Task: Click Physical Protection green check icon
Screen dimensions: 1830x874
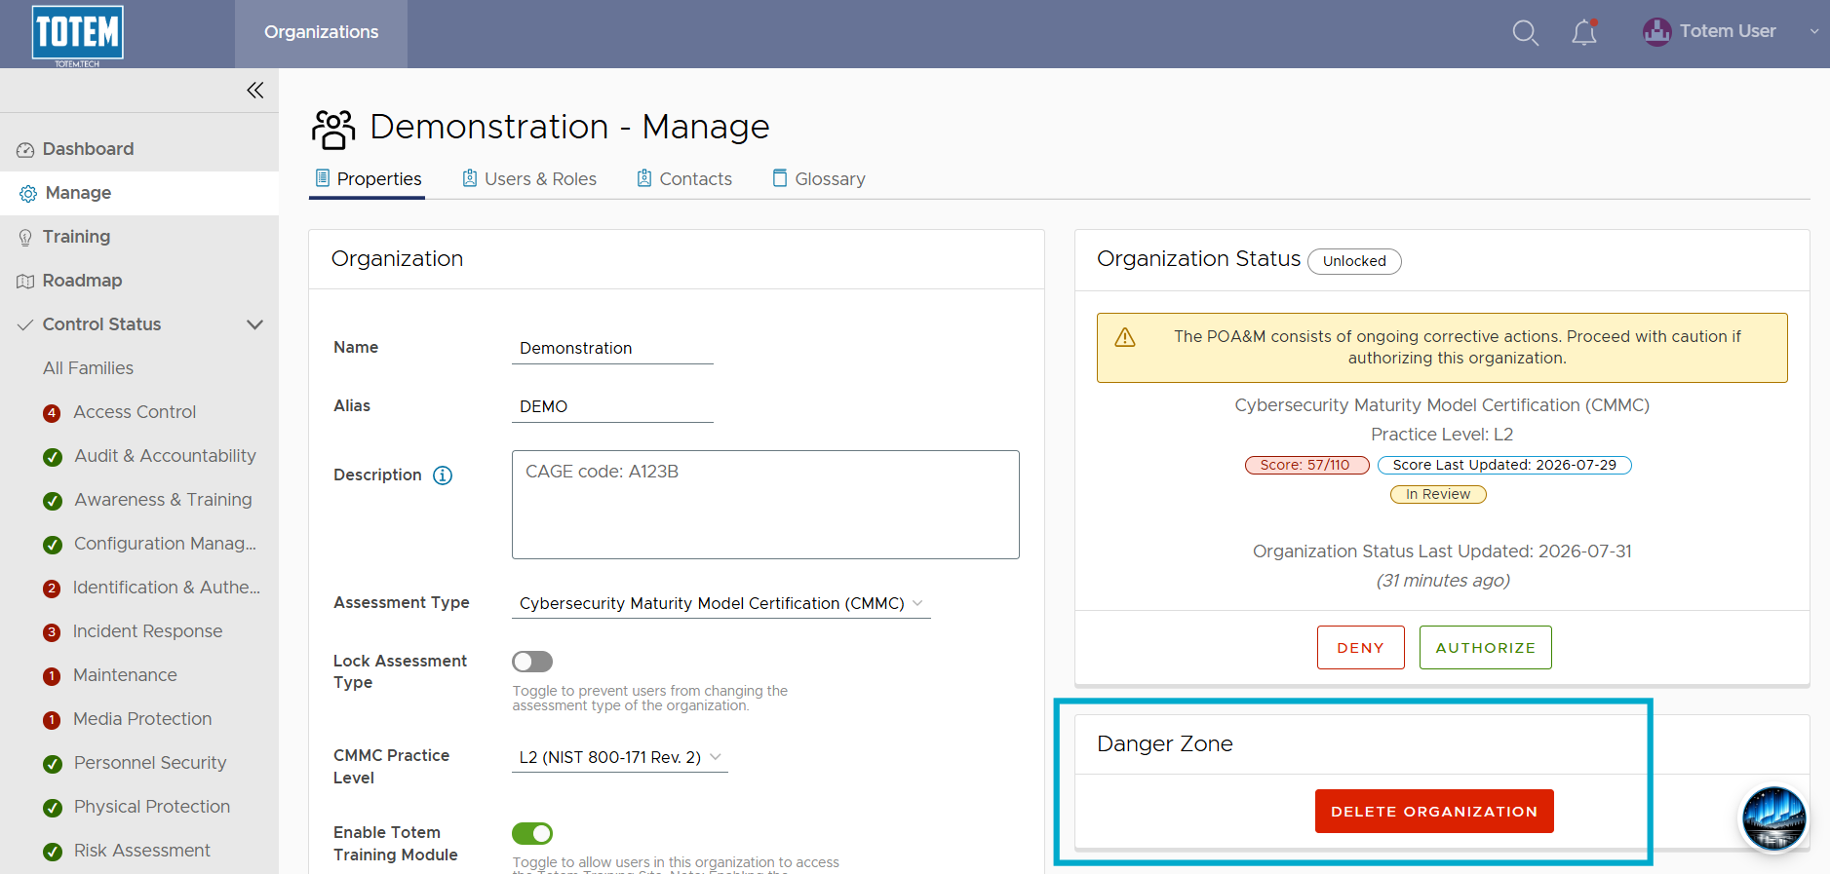Action: point(53,808)
